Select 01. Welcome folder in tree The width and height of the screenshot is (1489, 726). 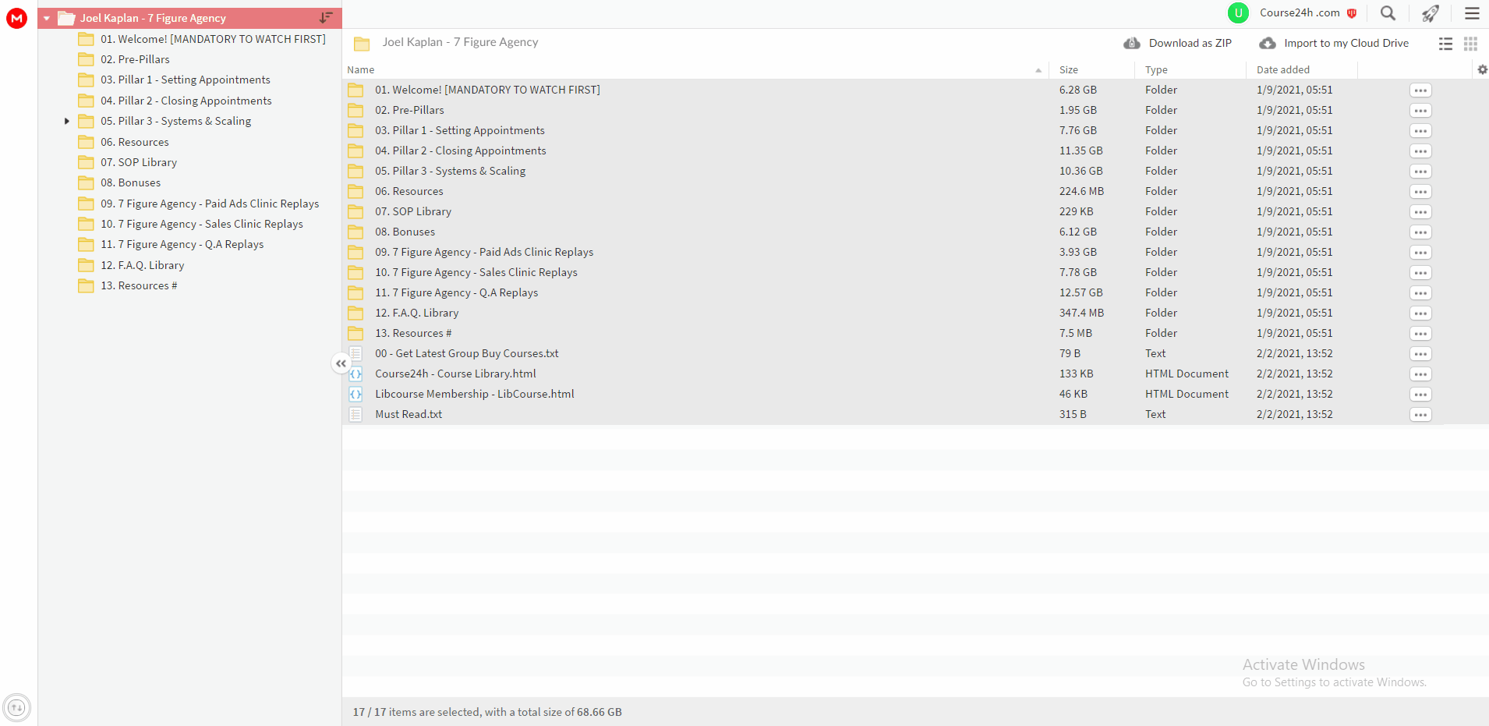[x=213, y=39]
